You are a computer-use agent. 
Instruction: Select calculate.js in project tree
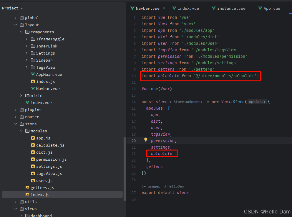[50, 145]
